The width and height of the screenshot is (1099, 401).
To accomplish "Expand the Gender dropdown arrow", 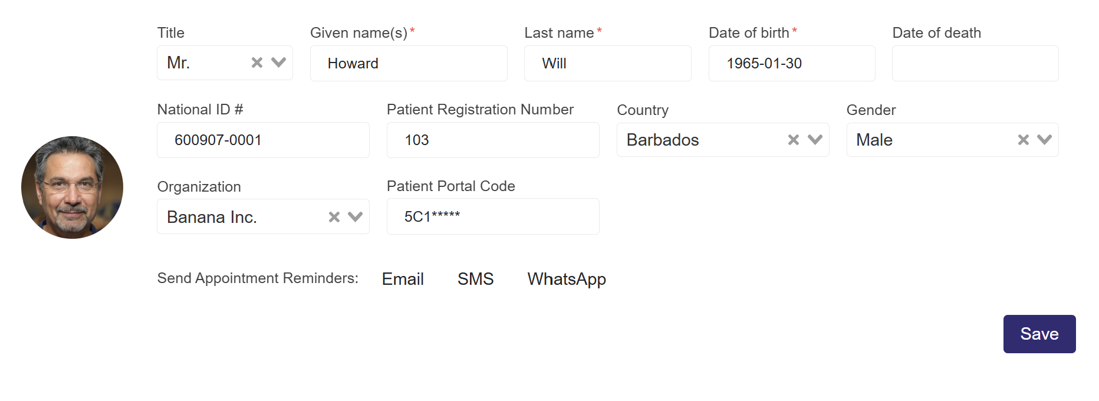I will point(1045,140).
